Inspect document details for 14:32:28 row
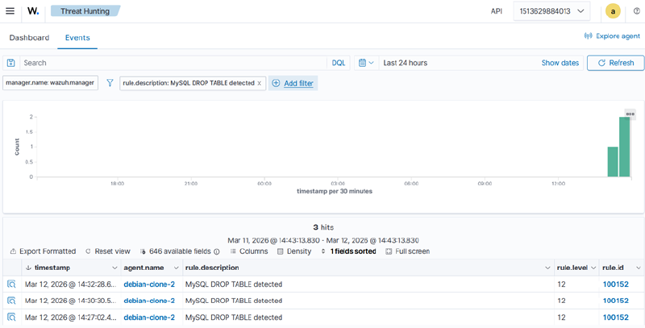 (x=11, y=284)
